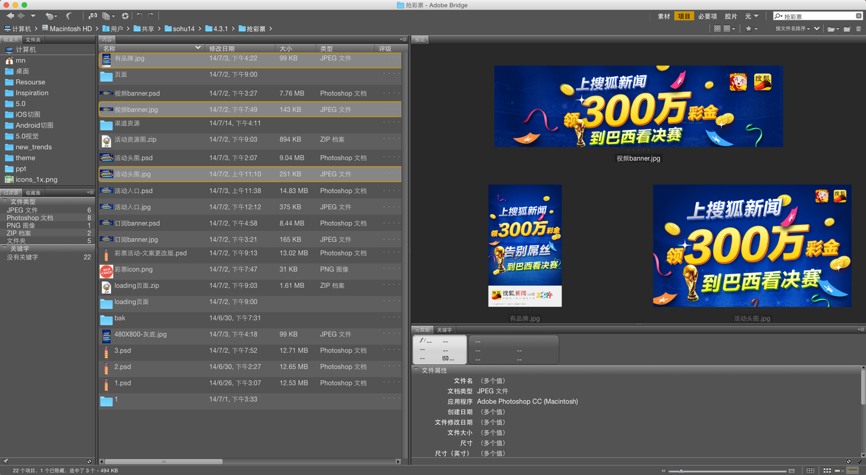Click the rotate counterclockwise icon

140,16
